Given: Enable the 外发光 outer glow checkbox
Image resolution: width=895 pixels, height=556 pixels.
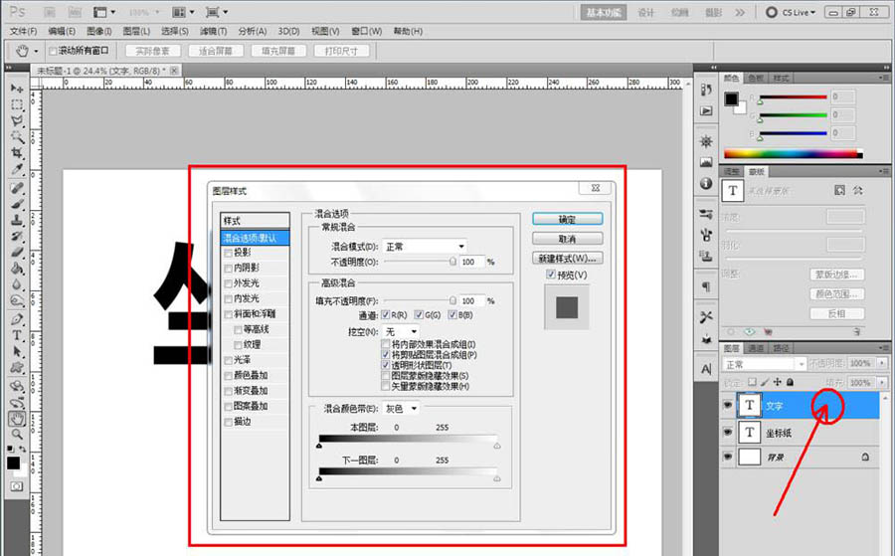Looking at the screenshot, I should point(229,283).
